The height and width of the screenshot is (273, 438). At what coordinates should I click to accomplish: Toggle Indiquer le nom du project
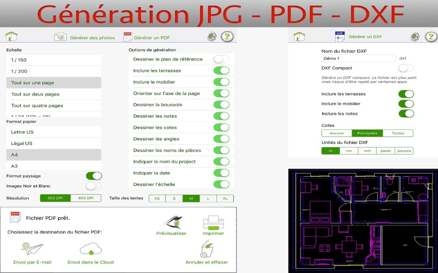tap(221, 162)
